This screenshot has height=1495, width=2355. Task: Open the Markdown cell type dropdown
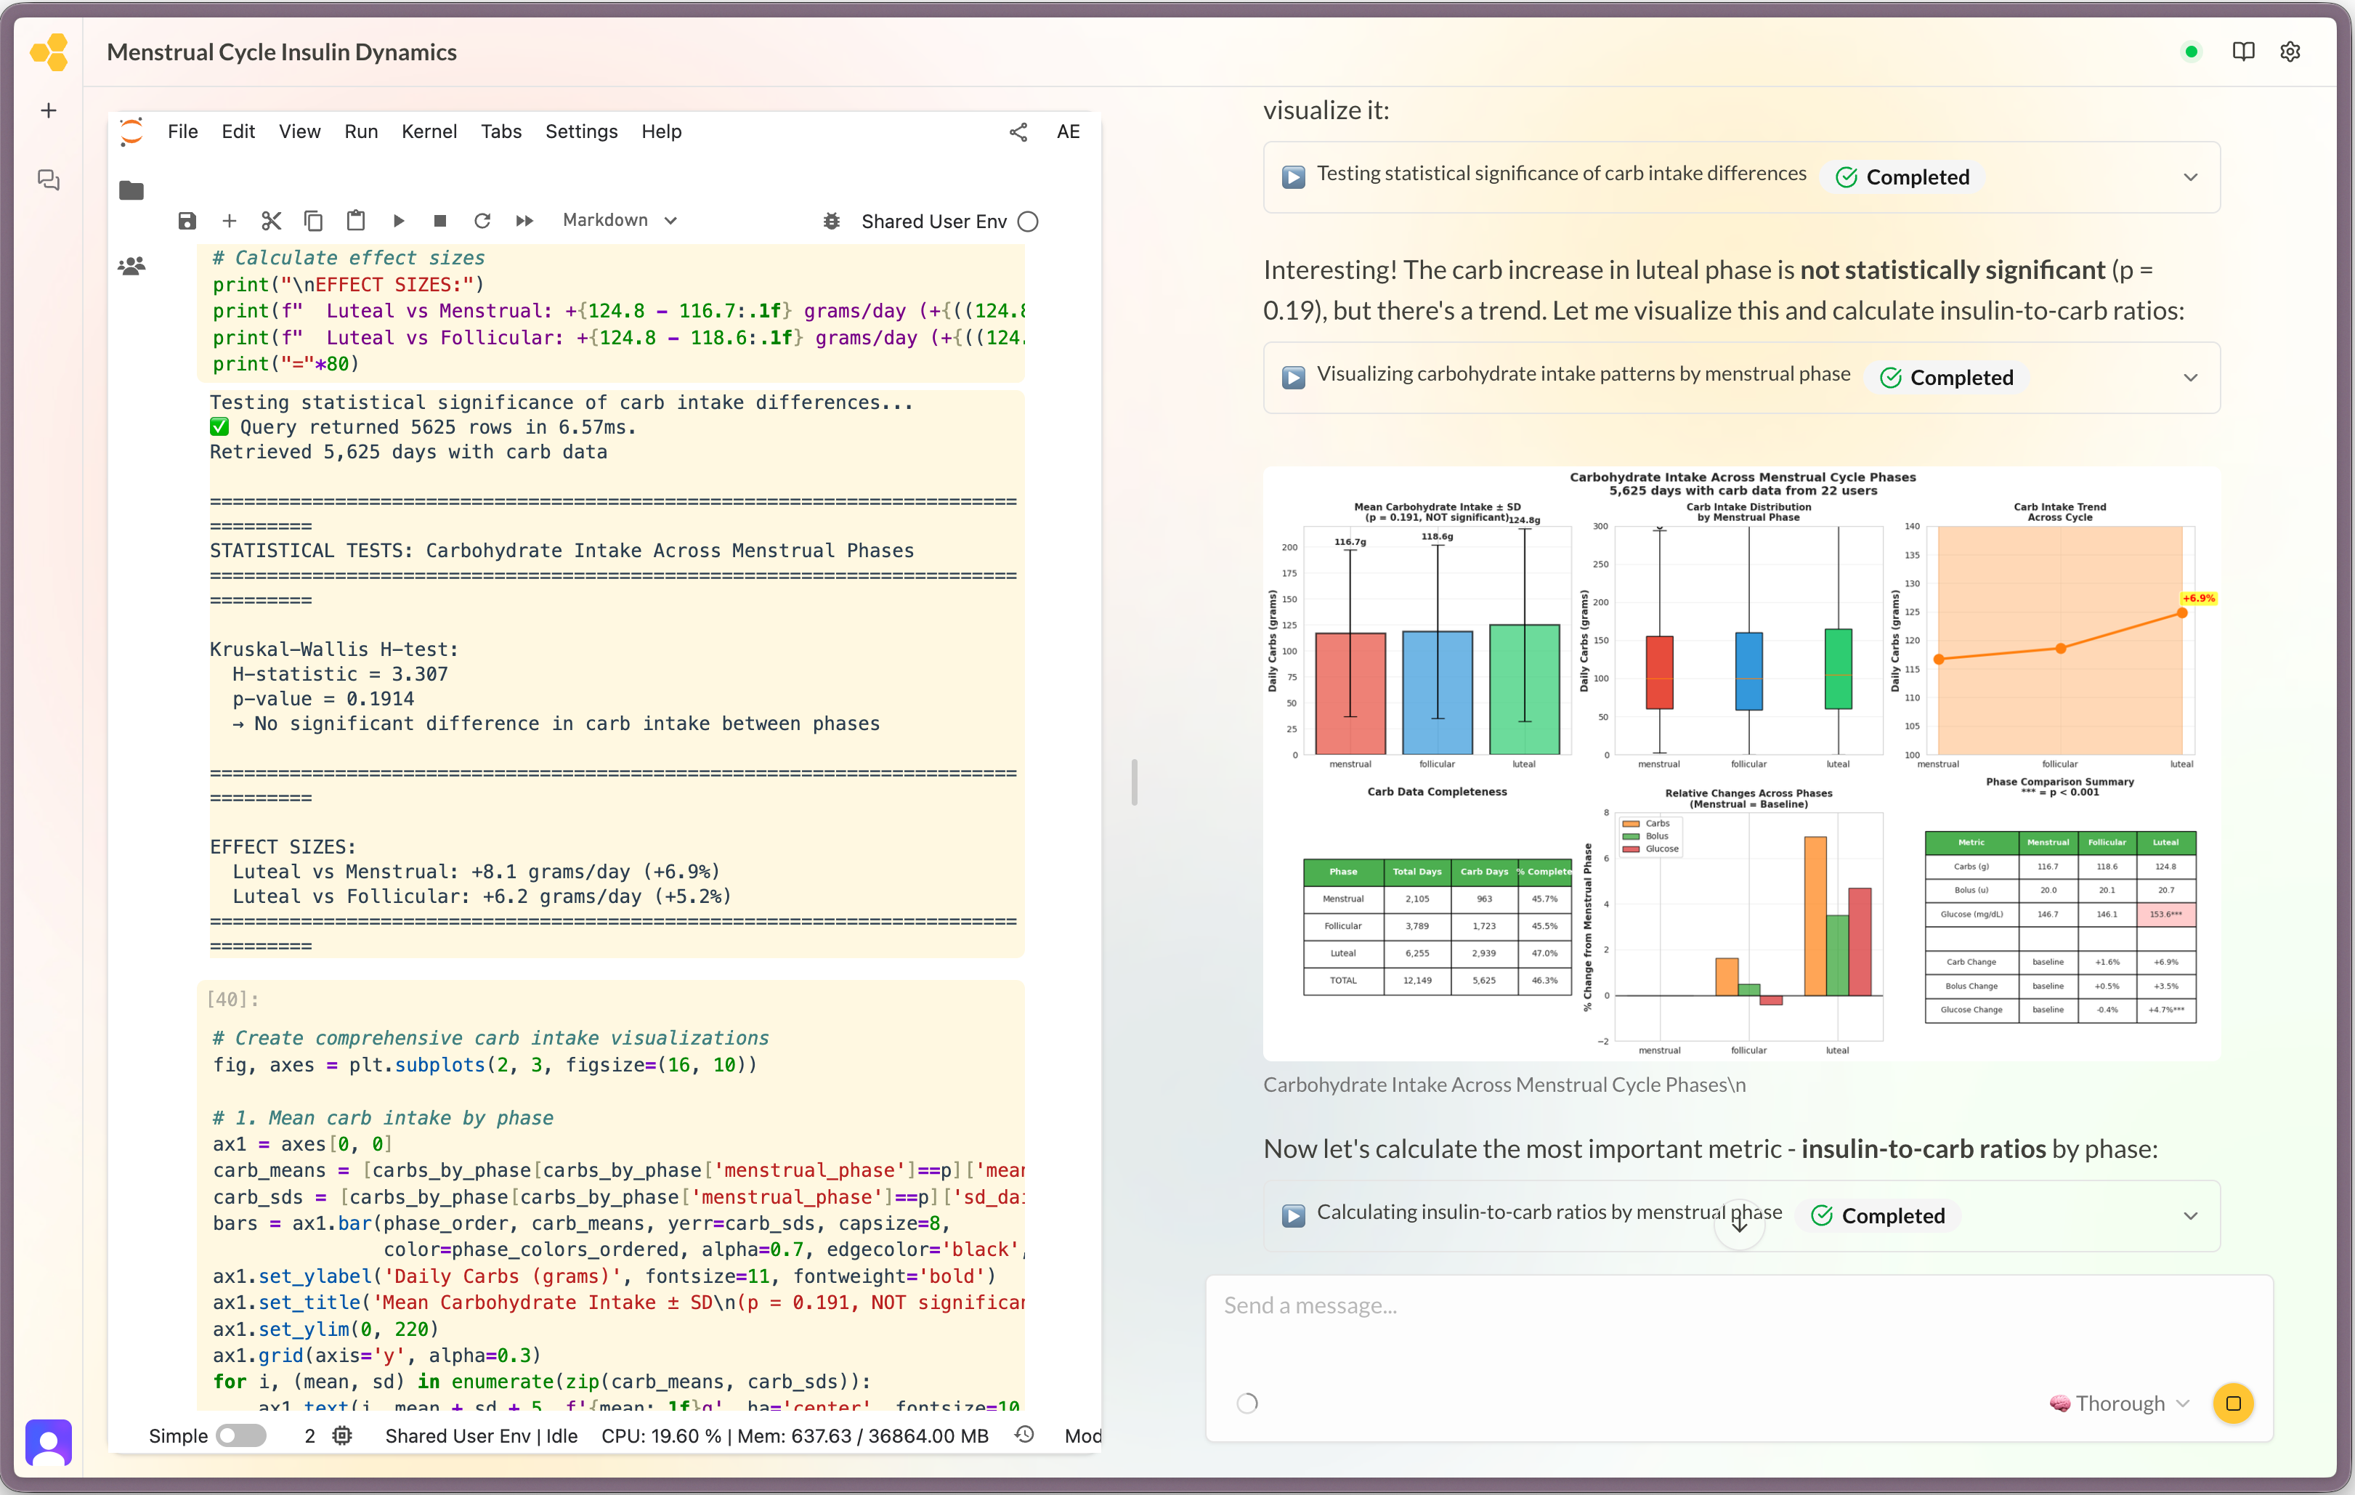pyautogui.click(x=619, y=220)
